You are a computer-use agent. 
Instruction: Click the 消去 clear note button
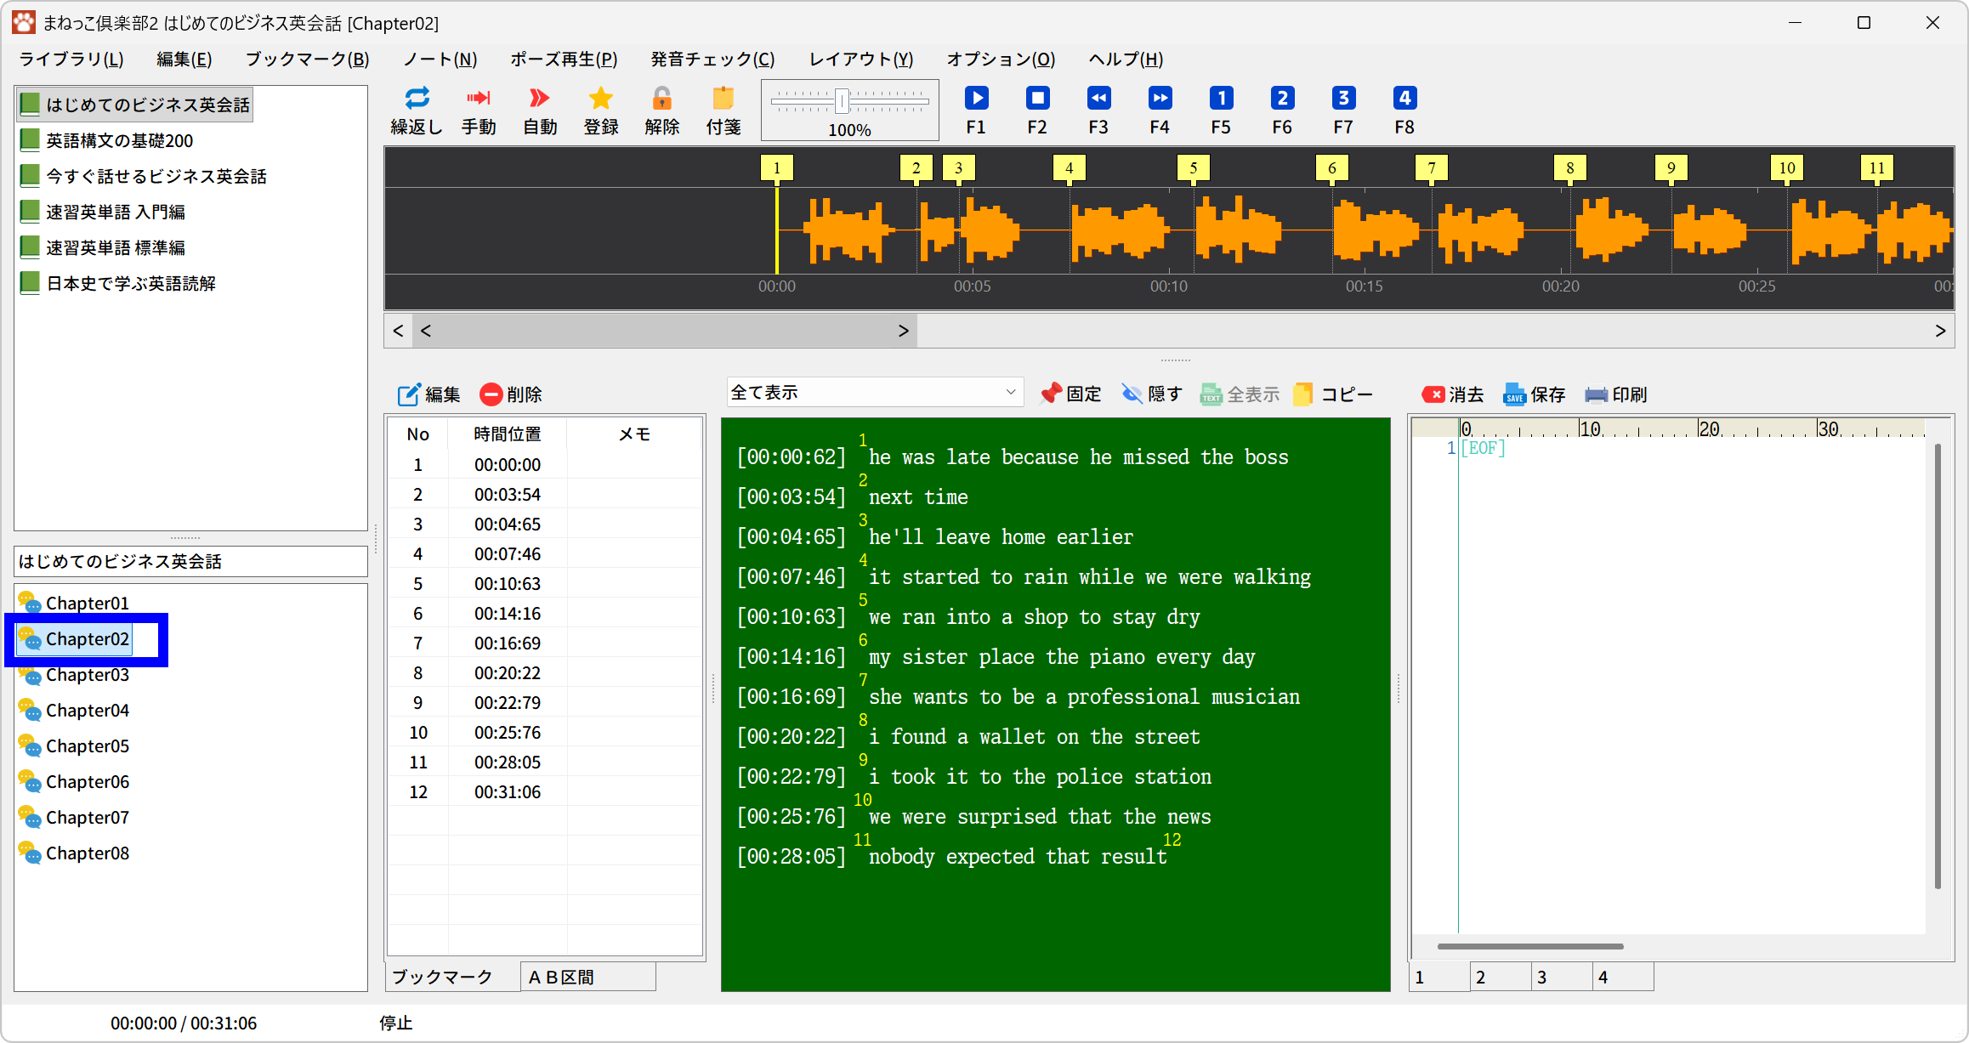pos(1453,394)
